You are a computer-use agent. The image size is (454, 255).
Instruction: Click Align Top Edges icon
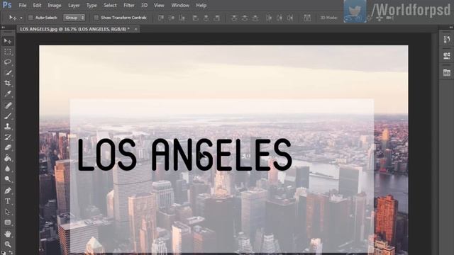click(161, 18)
